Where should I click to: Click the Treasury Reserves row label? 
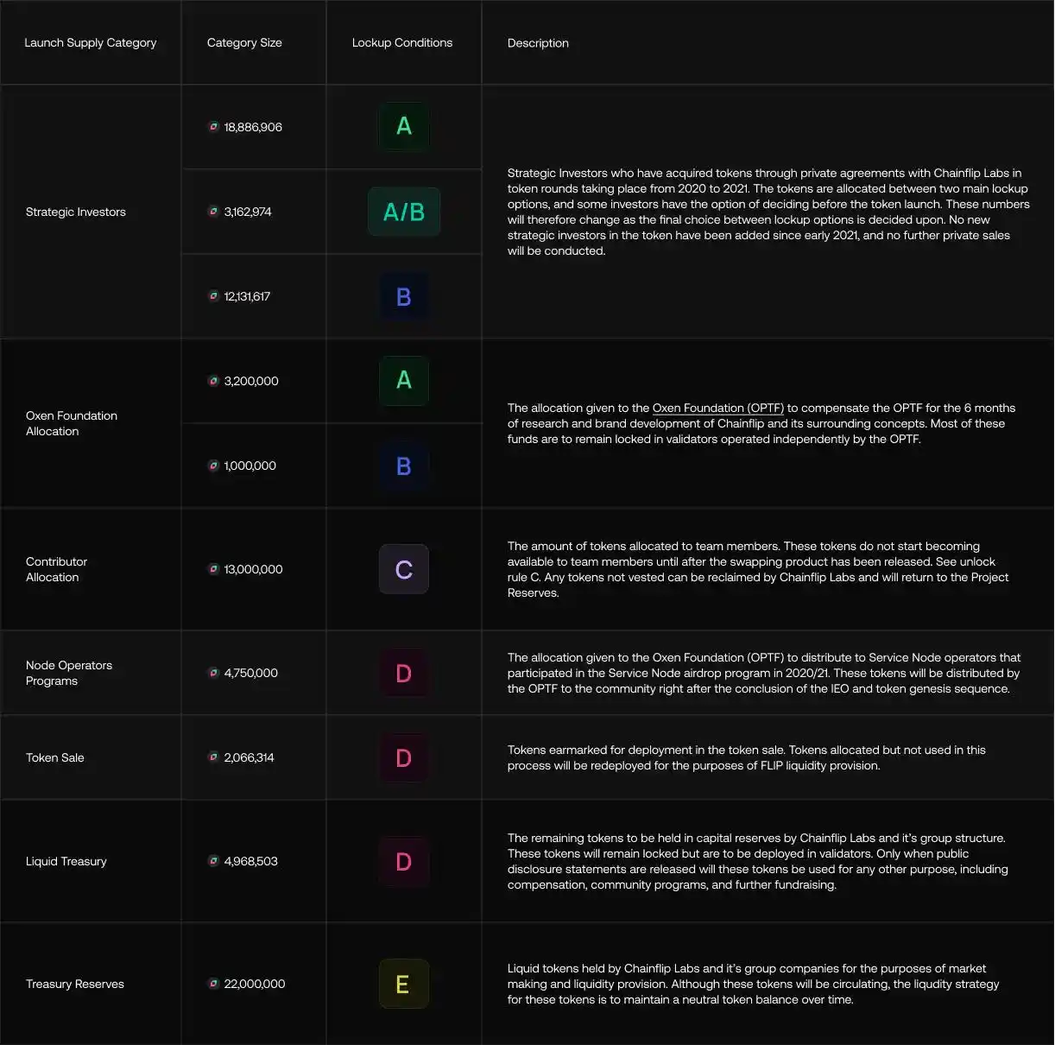coord(75,984)
